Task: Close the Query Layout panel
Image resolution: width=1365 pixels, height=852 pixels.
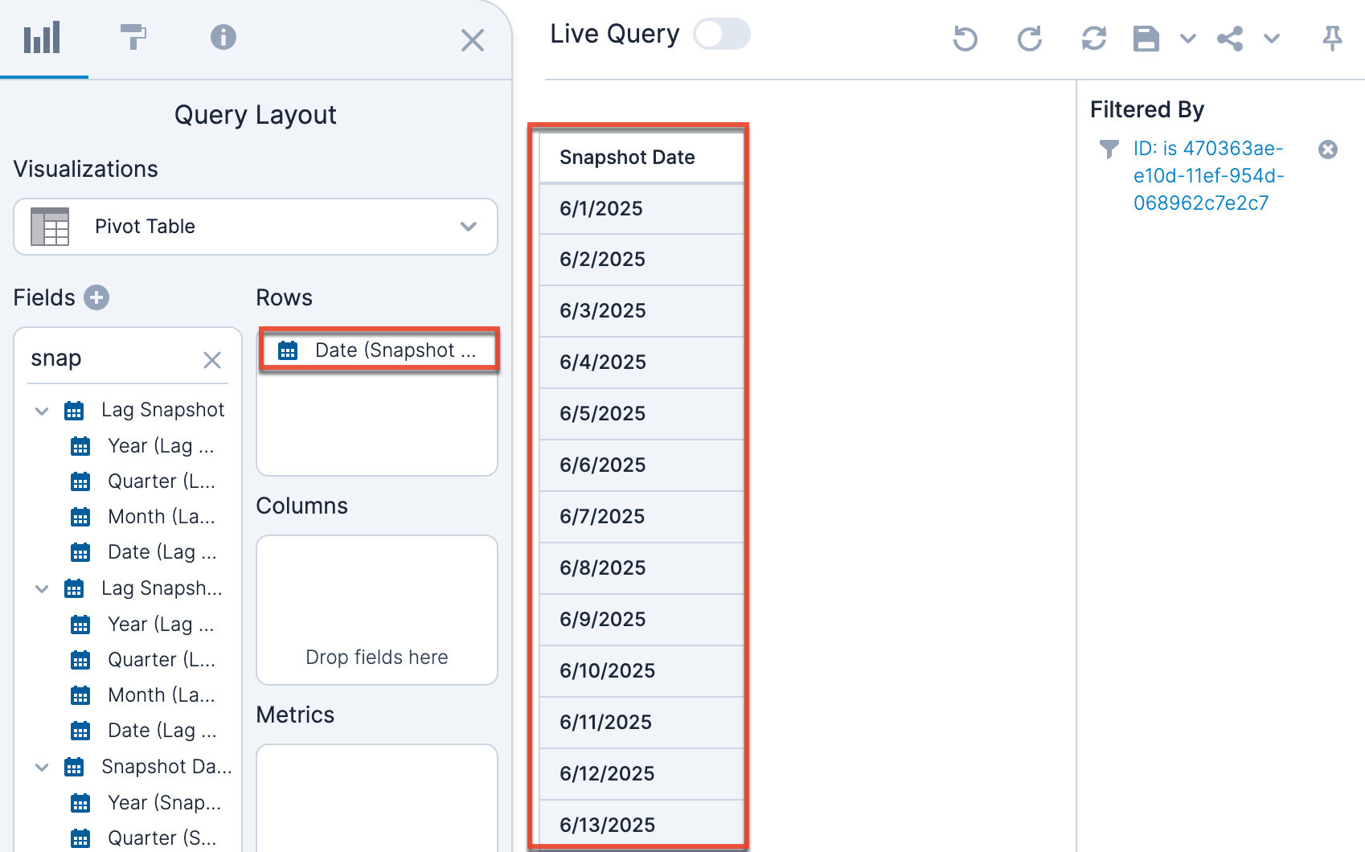Action: pyautogui.click(x=473, y=40)
